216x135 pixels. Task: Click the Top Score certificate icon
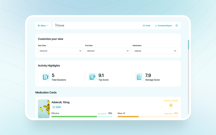[92, 77]
